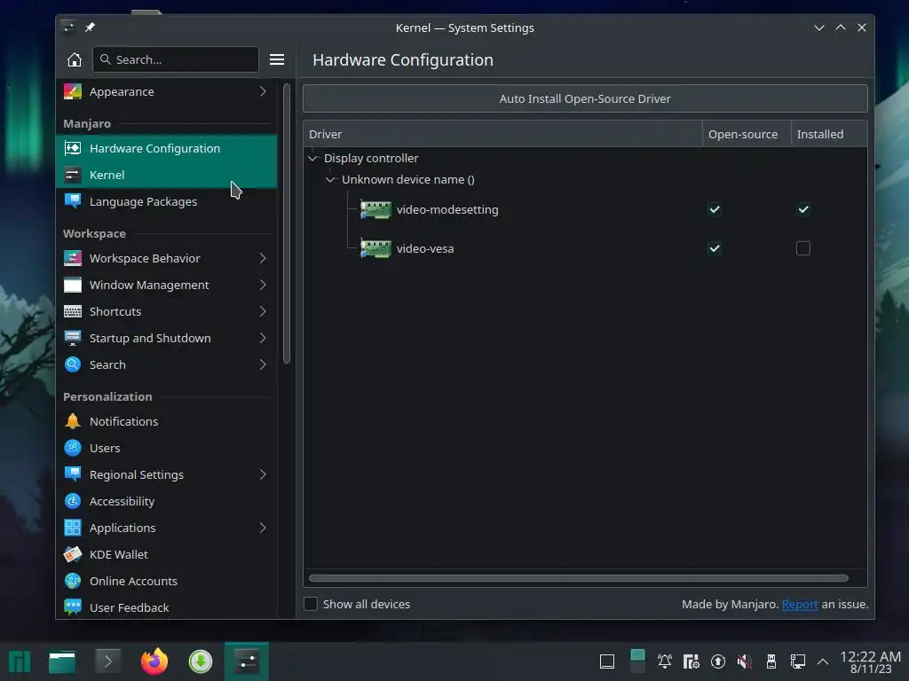
Task: Click Auto Install Open-Source Driver button
Action: (x=585, y=98)
